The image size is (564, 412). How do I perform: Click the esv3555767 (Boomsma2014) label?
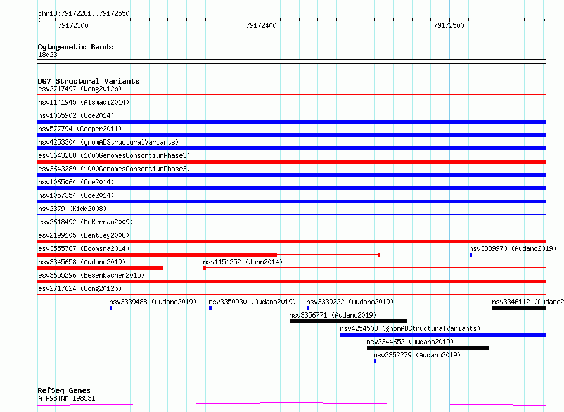click(84, 248)
